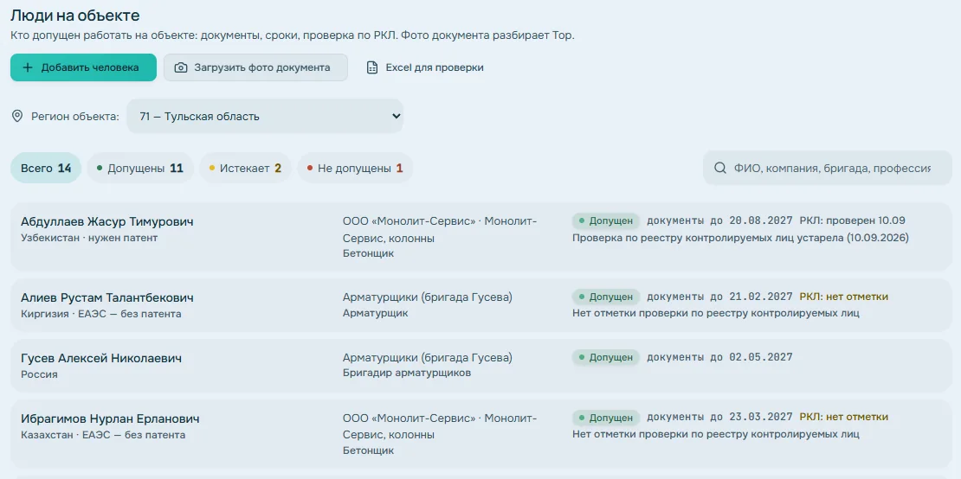Click РКЛ: нет отметки in Алиев row
This screenshot has height=479, width=961.
[844, 297]
